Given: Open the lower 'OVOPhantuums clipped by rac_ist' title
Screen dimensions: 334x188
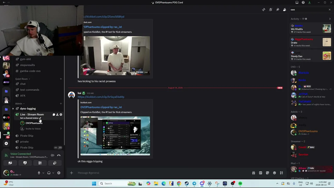Looking at the screenshot, I should (101, 107).
